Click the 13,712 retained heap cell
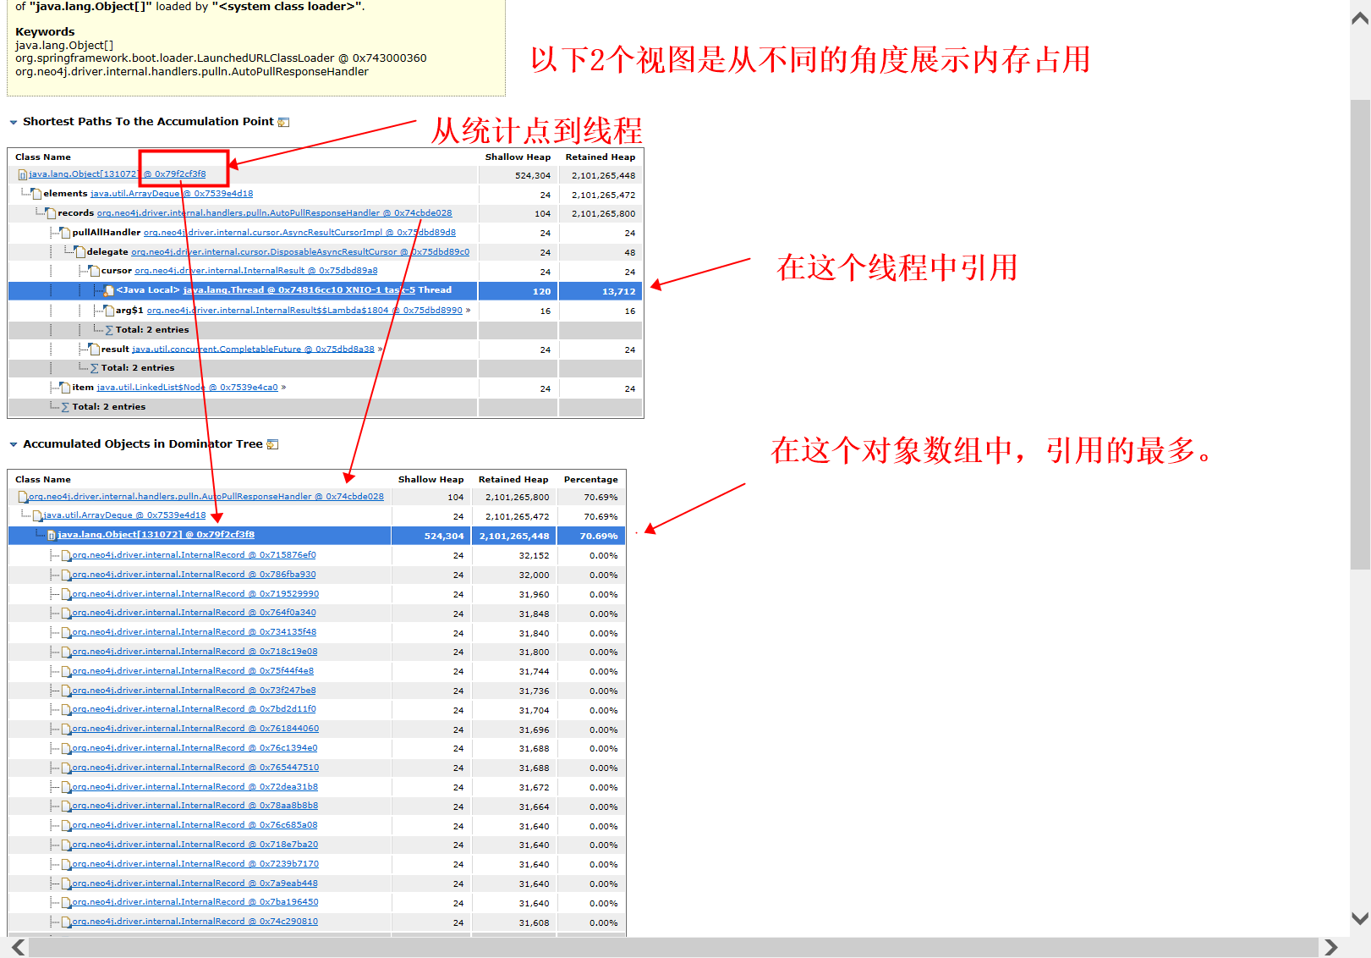This screenshot has width=1371, height=958. point(600,291)
